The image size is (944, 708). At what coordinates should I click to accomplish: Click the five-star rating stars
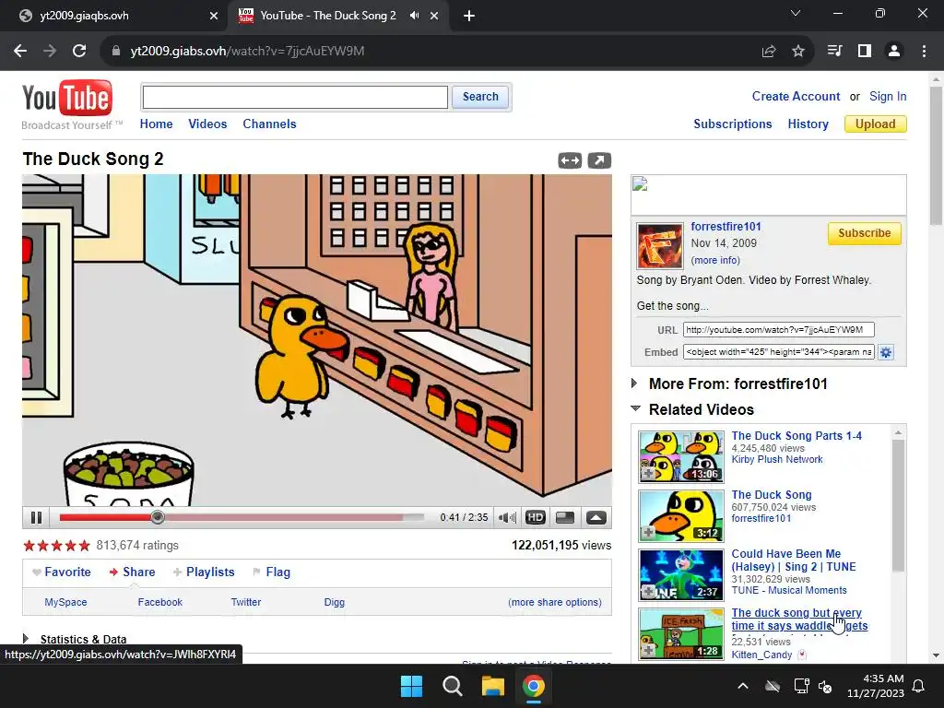[x=56, y=546]
